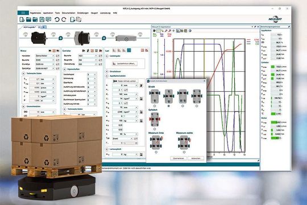Open the Tools menu
The image size is (307, 205).
coord(57,13)
